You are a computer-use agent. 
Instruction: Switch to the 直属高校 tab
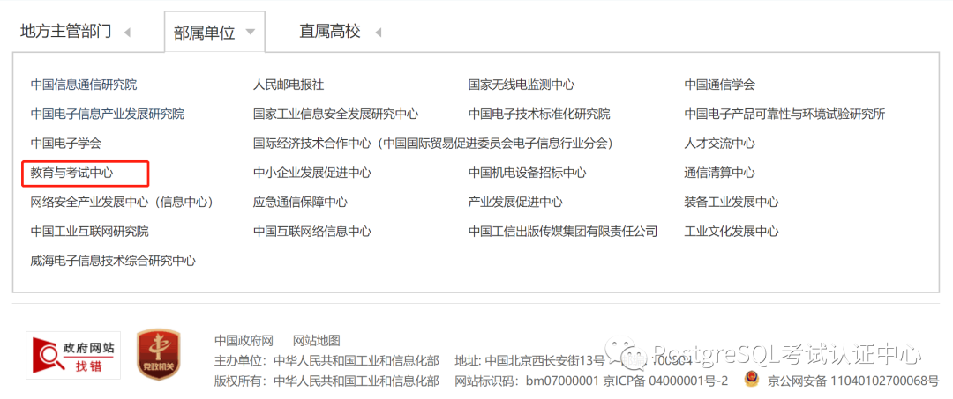330,32
